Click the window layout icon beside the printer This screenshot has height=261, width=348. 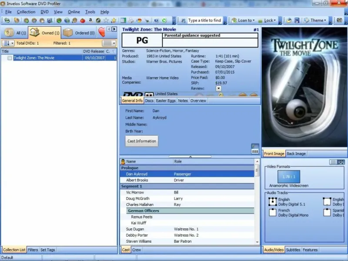123,20
